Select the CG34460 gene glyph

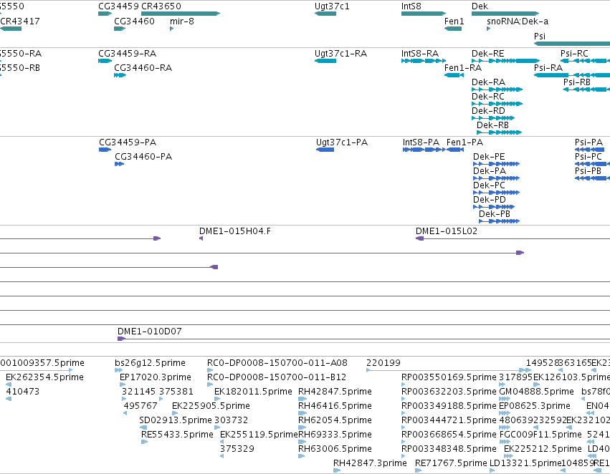[120, 29]
